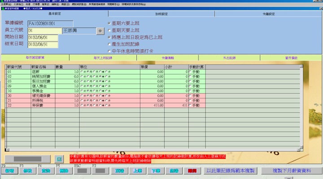This screenshot has height=179, width=323.
Task: Open employee lookup button next to 王原周
Action: coord(100,30)
